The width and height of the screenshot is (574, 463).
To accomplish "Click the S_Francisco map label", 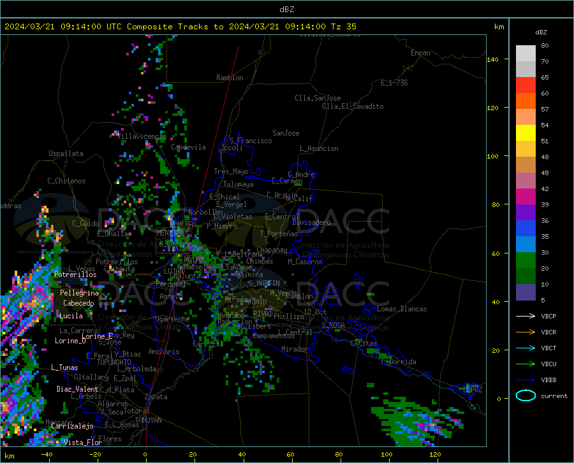I will 251,141.
